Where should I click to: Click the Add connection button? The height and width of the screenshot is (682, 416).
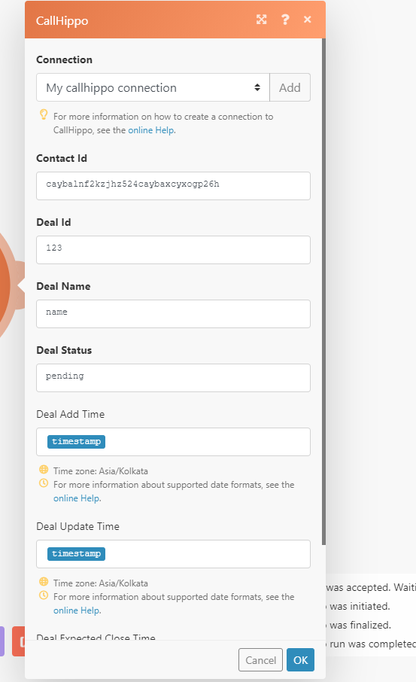pyautogui.click(x=290, y=87)
